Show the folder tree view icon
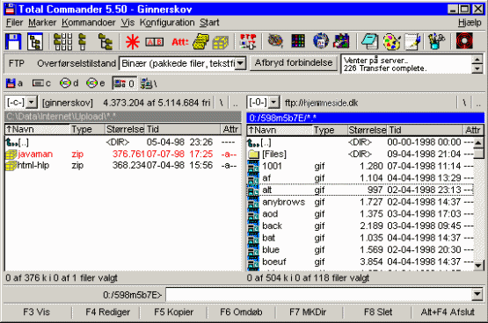The width and height of the screenshot is (488, 323). point(106,41)
